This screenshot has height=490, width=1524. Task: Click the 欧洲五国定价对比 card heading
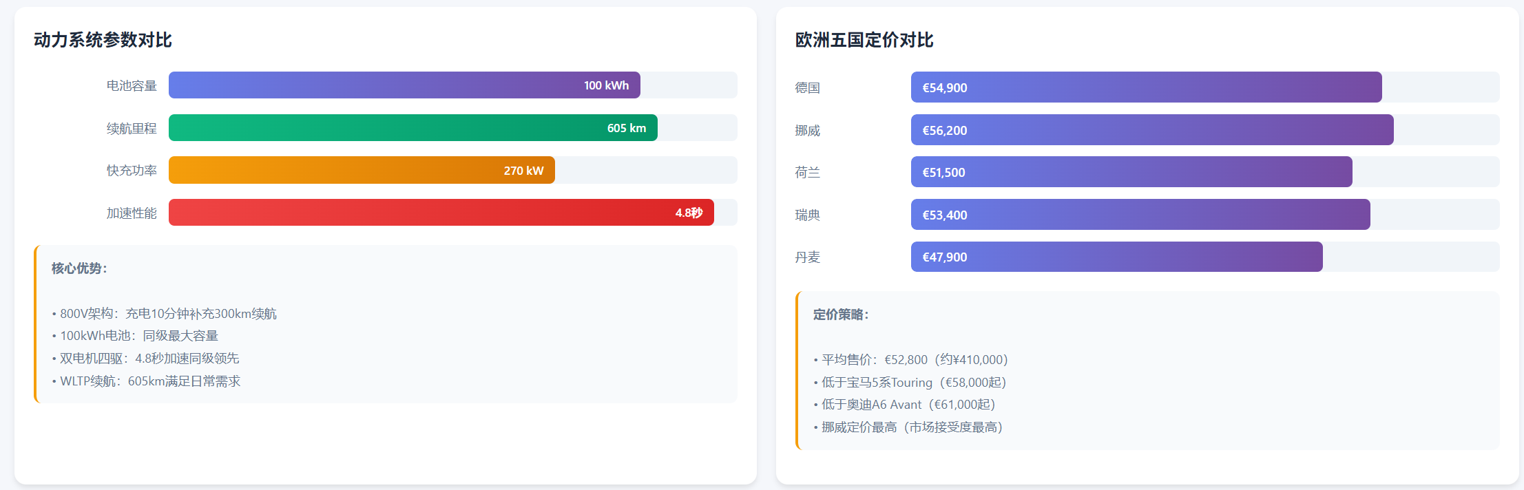coord(864,40)
